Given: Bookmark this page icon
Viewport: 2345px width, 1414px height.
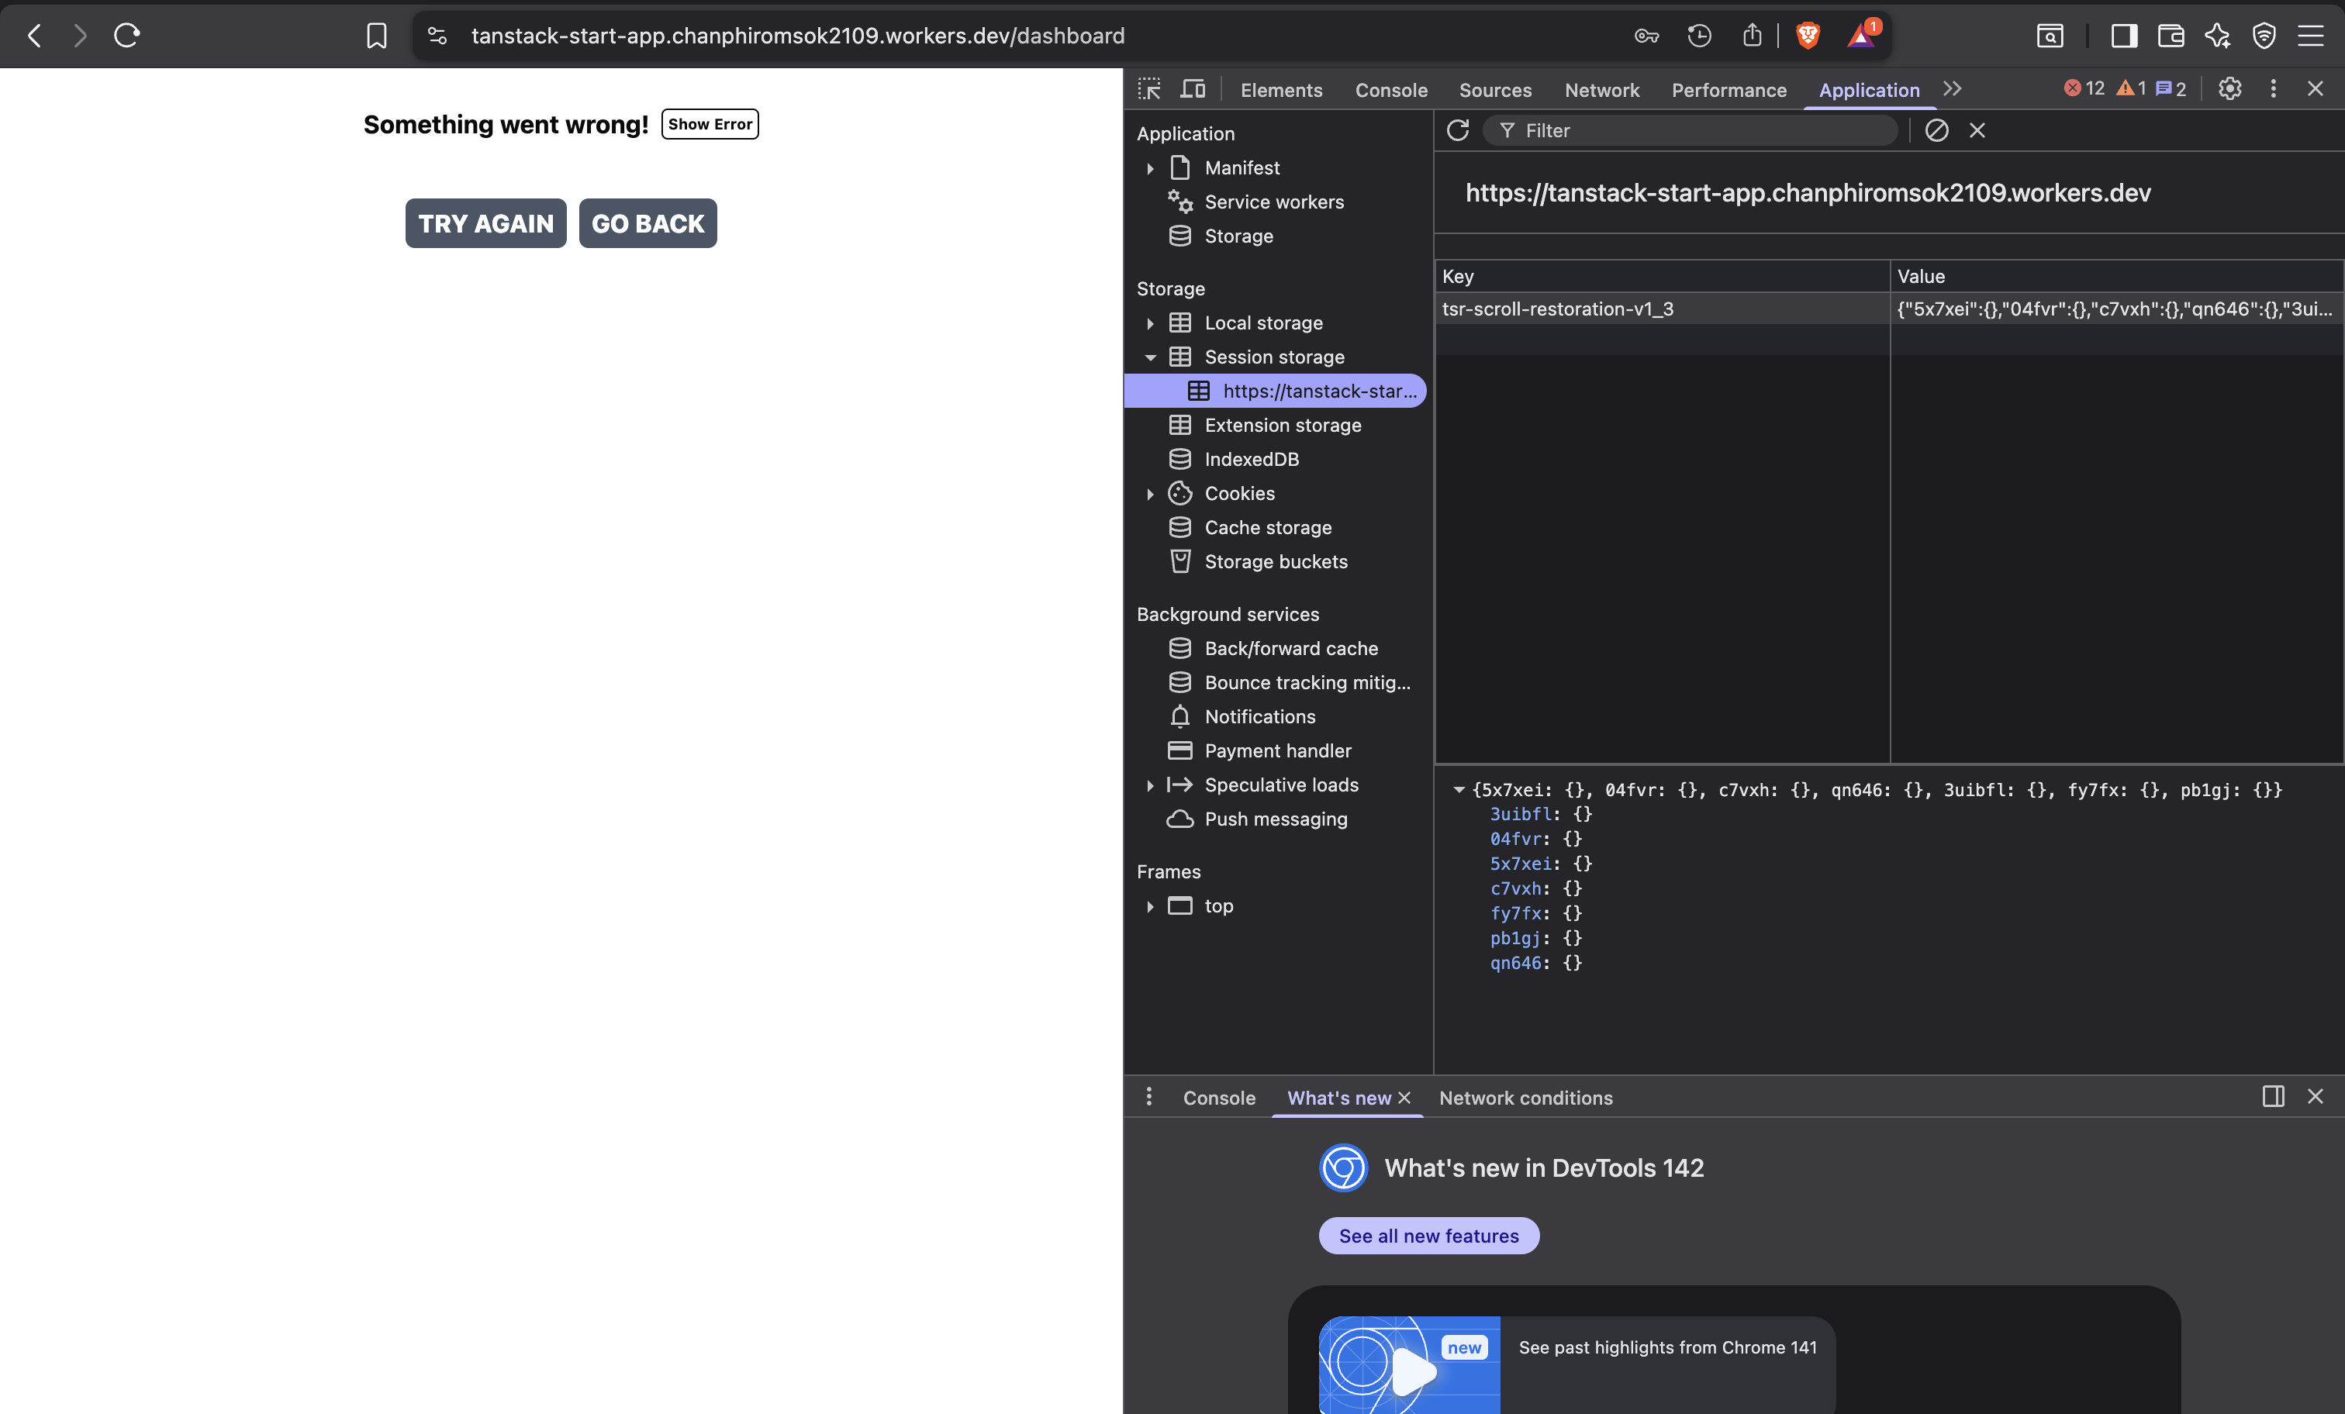Looking at the screenshot, I should pyautogui.click(x=377, y=36).
